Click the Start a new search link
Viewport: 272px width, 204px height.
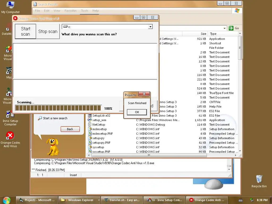coord(55,118)
